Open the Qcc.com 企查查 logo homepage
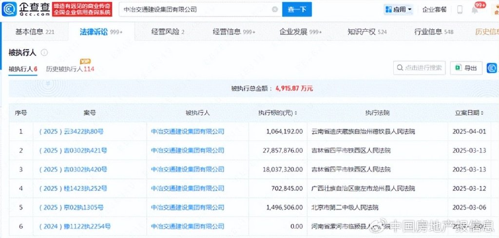This screenshot has height=238, width=499. [26, 9]
